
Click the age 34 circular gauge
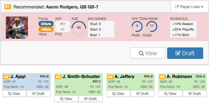pos(79,28)
